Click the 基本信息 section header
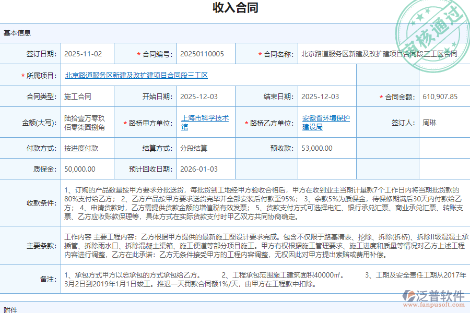The width and height of the screenshot is (470, 313). (x=17, y=32)
